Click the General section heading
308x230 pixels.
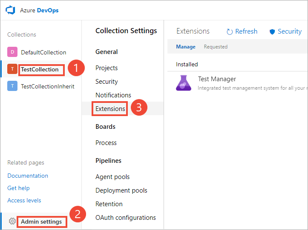click(107, 52)
